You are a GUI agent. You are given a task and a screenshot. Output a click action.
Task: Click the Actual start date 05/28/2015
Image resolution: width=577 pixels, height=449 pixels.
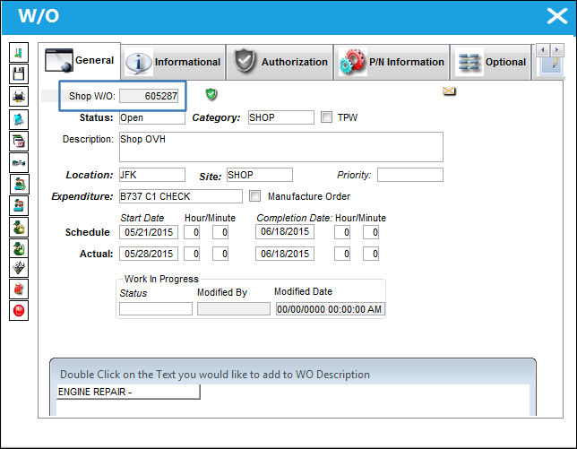tap(149, 254)
